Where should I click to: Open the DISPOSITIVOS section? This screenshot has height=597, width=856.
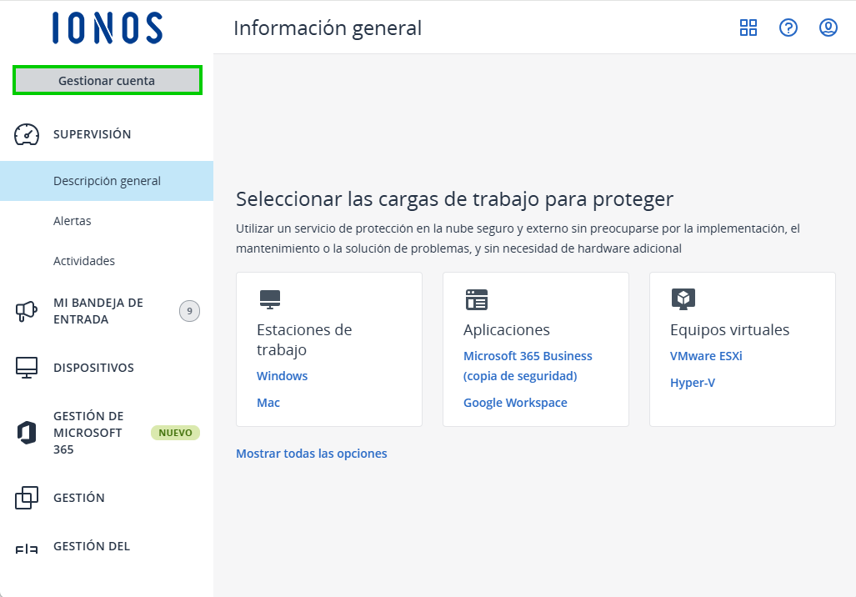coord(93,368)
